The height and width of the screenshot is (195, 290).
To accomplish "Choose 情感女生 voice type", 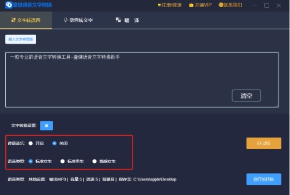I will (x=95, y=161).
